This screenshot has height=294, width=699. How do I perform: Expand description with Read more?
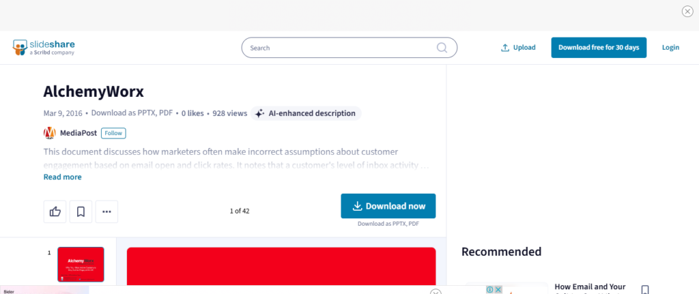(62, 177)
